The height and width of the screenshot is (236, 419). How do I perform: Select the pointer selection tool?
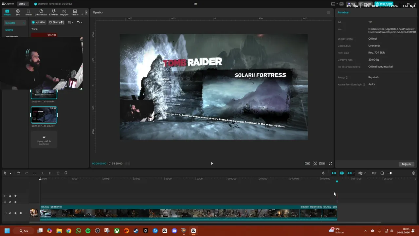[5, 173]
